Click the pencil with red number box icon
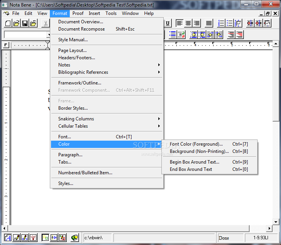 (62, 238)
